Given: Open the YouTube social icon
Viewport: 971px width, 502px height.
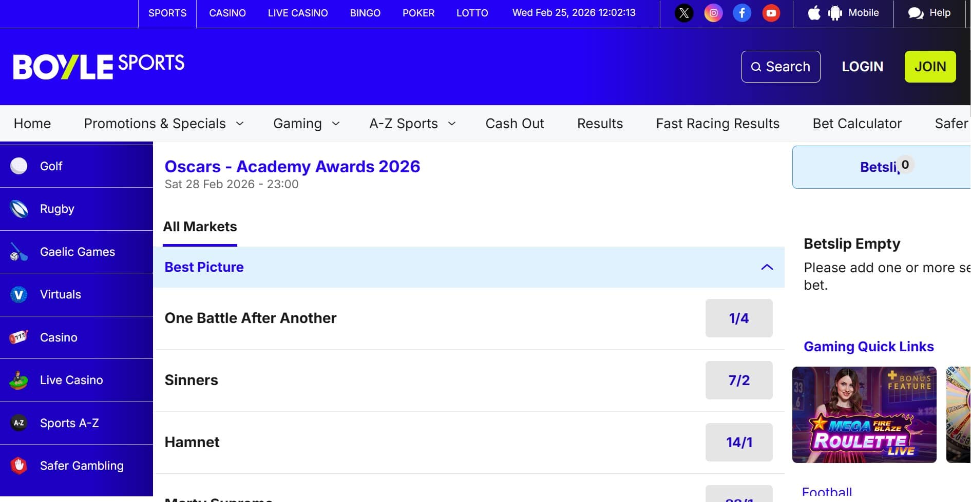Looking at the screenshot, I should 771,13.
